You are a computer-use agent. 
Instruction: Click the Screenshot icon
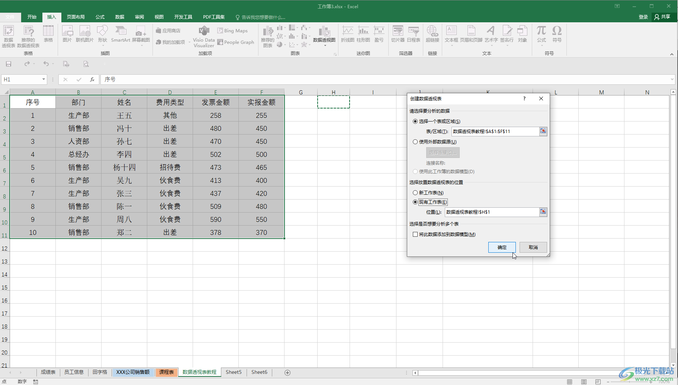point(141,35)
